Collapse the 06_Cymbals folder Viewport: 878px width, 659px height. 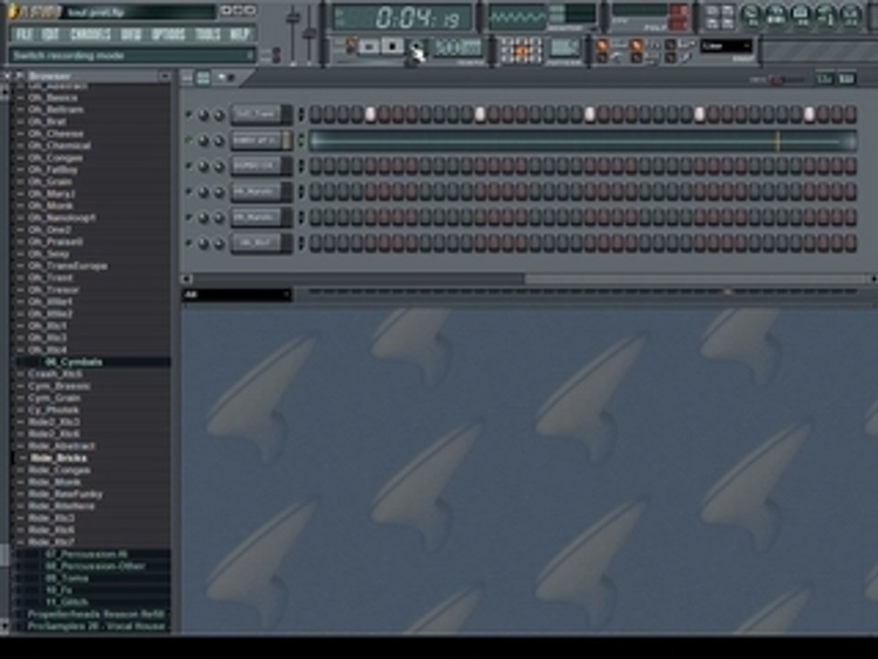tap(73, 362)
